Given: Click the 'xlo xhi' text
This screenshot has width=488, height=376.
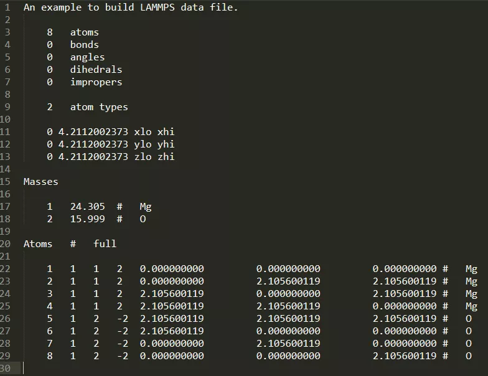Looking at the screenshot, I should pos(154,132).
